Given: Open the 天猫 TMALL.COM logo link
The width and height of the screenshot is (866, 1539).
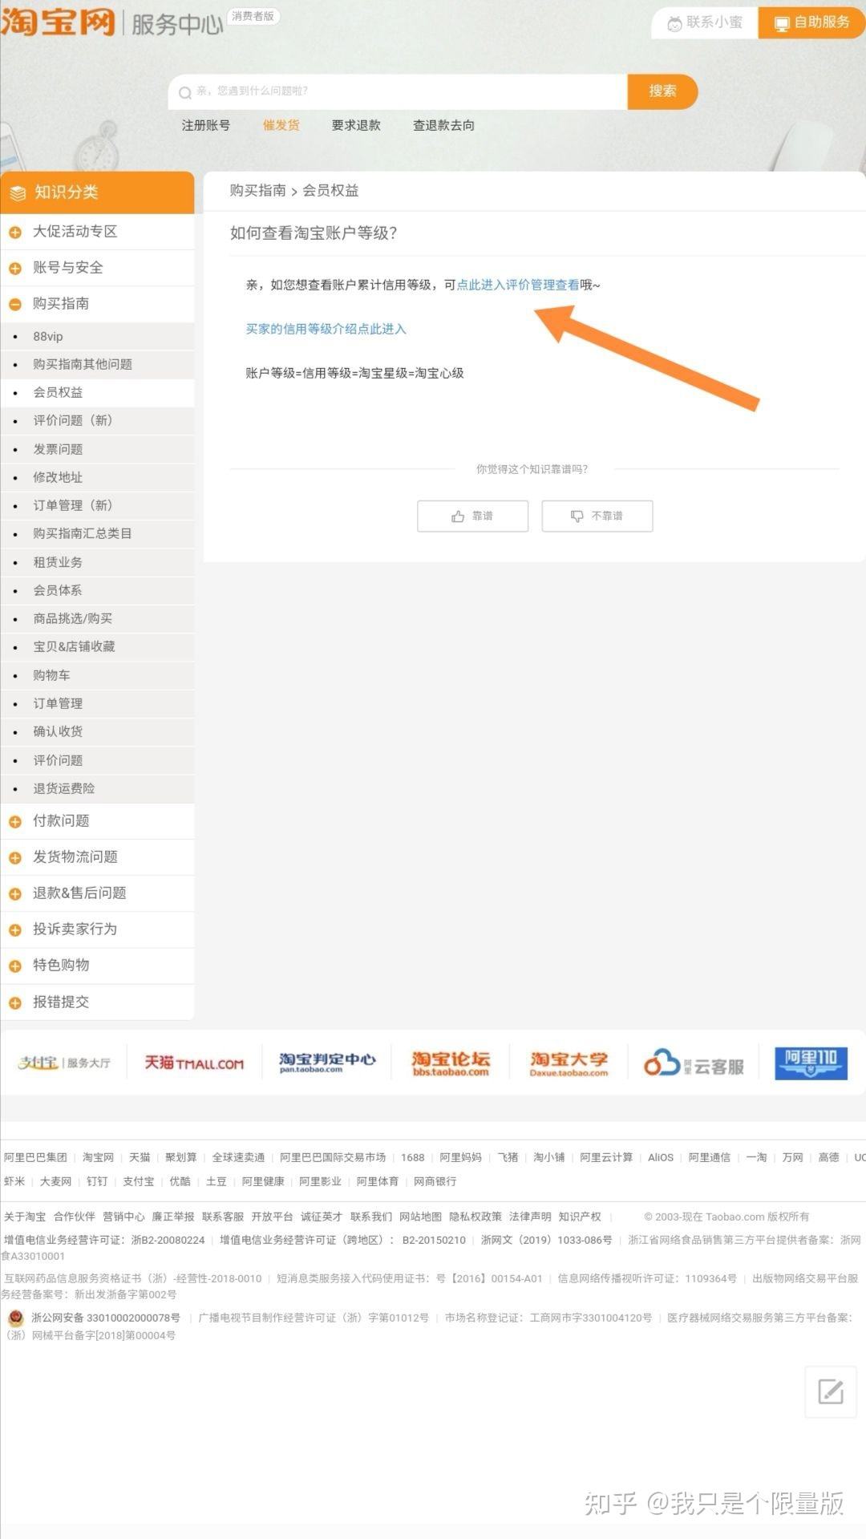Looking at the screenshot, I should tap(194, 1063).
